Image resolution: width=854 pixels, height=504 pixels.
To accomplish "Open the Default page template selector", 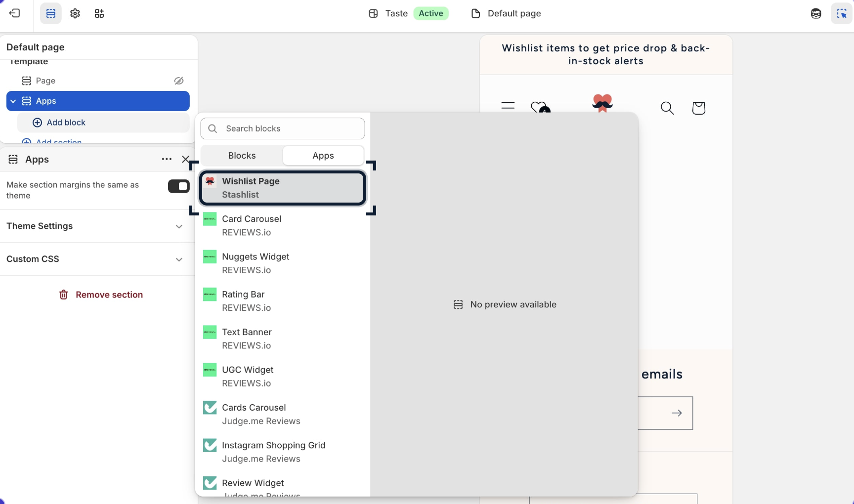I will 506,13.
